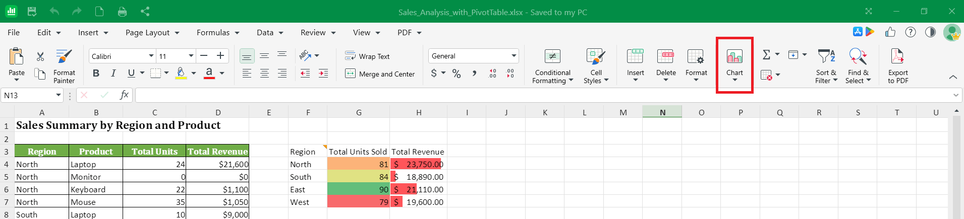Click Merge and Center
The width and height of the screenshot is (964, 219).
380,74
